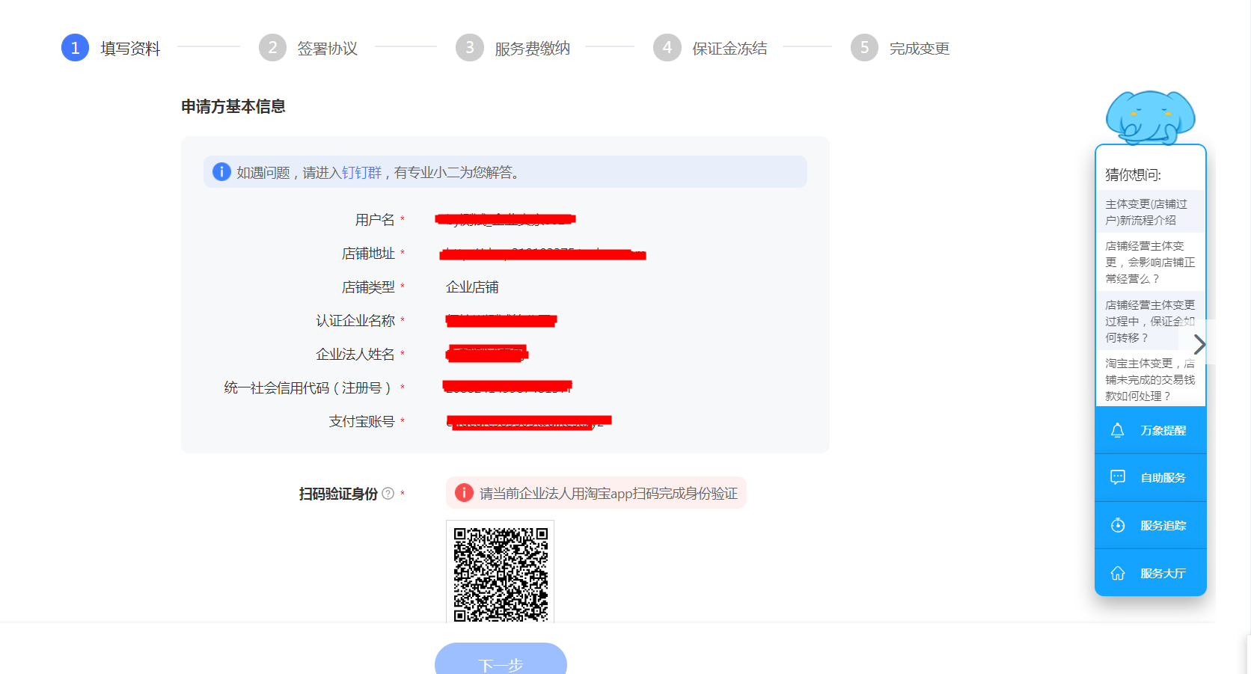The image size is (1251, 674).
Task: Open question about 未完成的交易钱款如何处理
Action: click(1149, 379)
